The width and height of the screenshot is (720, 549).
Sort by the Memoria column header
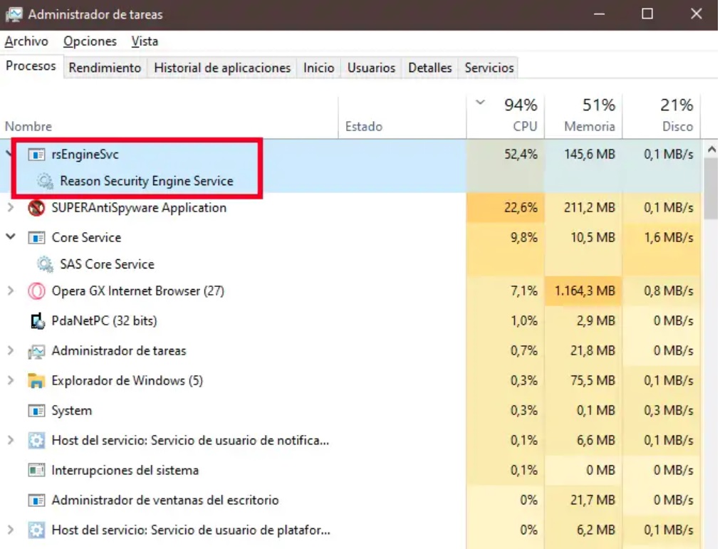tap(584, 117)
